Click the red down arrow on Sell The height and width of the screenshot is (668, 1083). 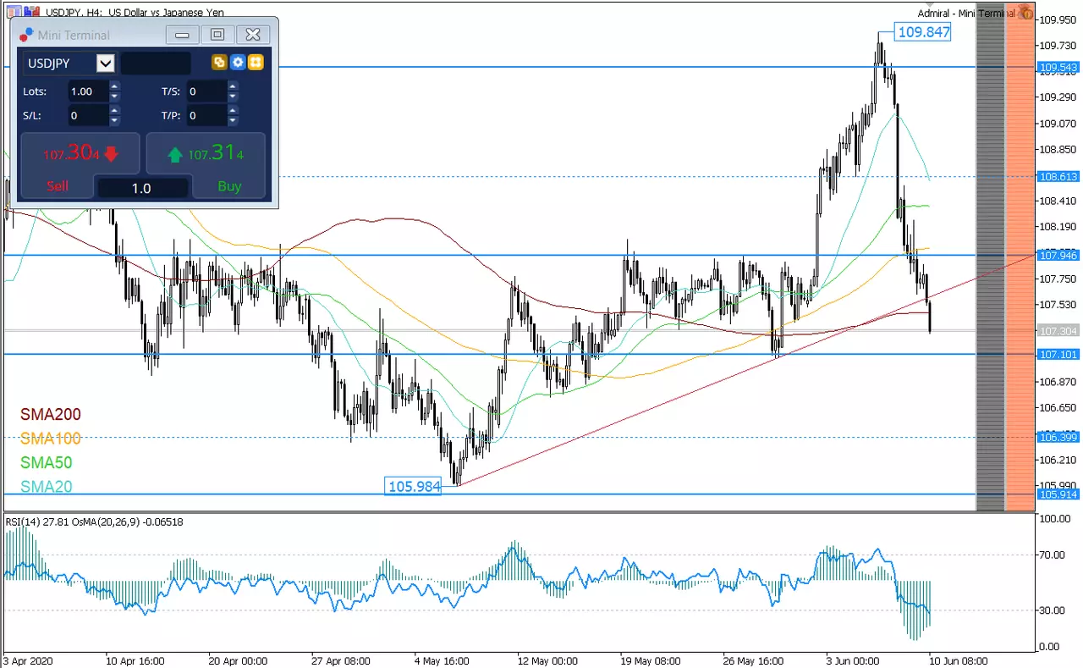pos(112,155)
